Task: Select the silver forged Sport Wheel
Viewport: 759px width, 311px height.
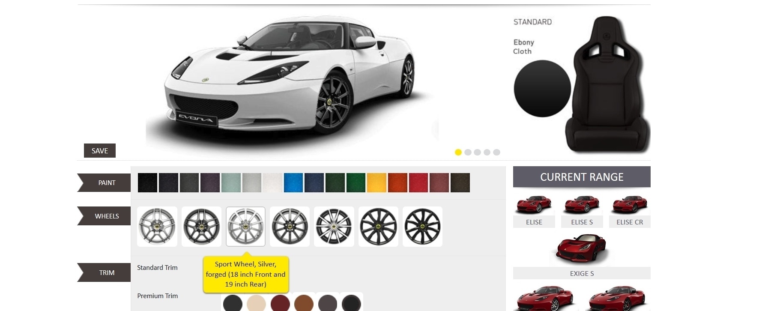Action: pyautogui.click(x=245, y=227)
